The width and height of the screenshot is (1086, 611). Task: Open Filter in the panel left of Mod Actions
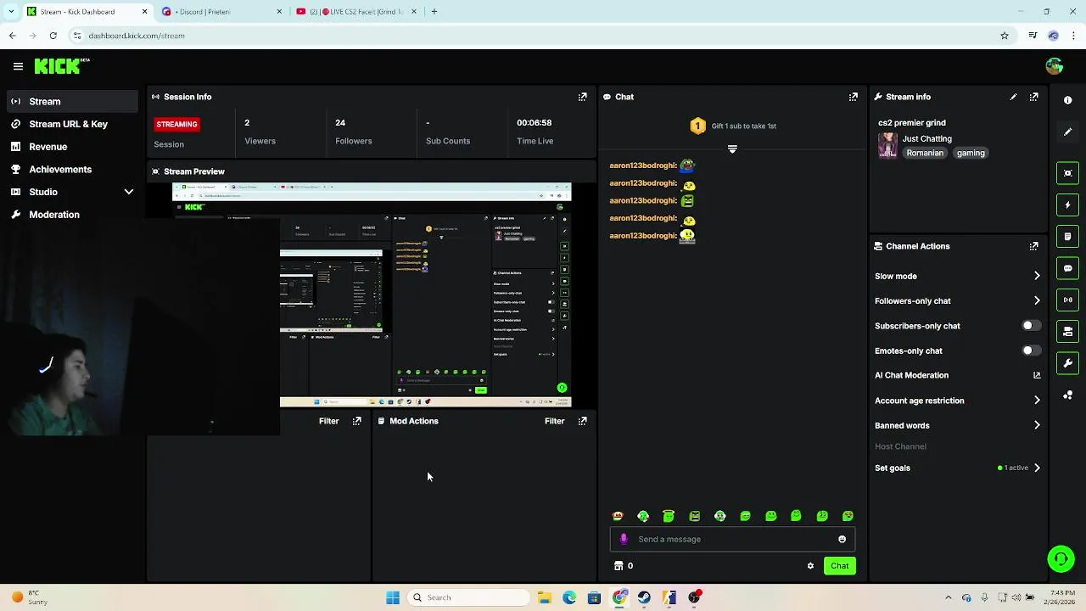pos(328,421)
